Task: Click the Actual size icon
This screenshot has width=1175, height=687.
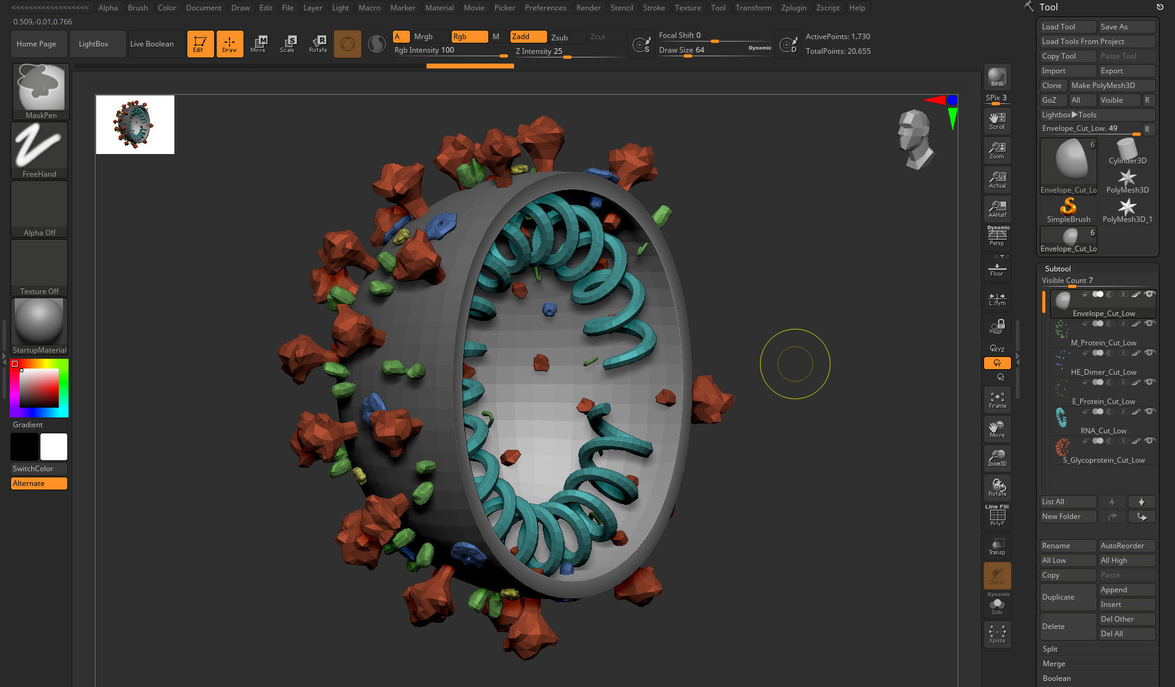Action: point(997,179)
